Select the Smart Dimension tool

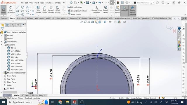pyautogui.click(x=11, y=10)
